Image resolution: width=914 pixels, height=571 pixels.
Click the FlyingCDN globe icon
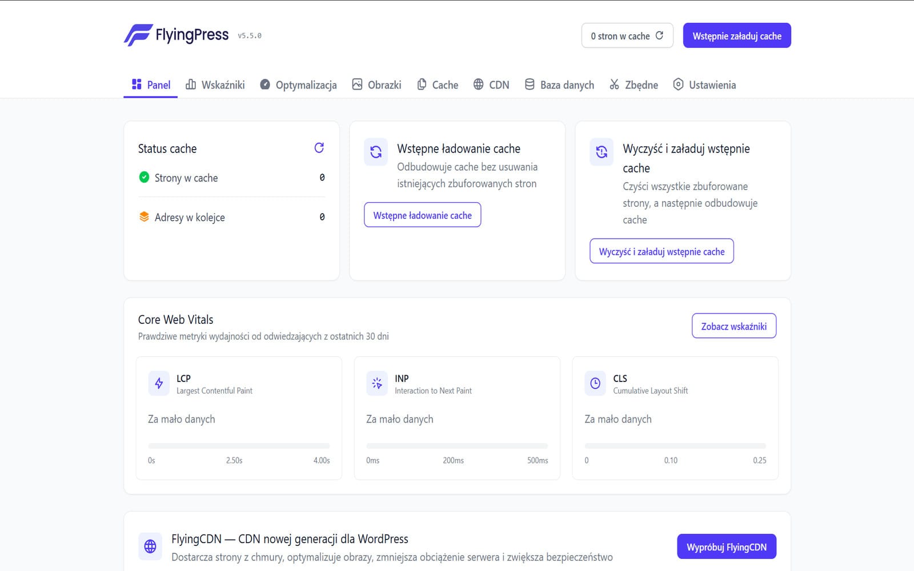point(150,546)
